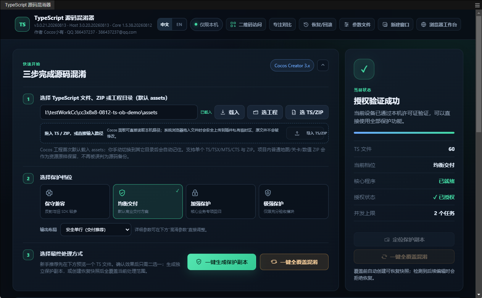The image size is (482, 298).
Task: Click the large green checkmark status icon
Action: [364, 69]
